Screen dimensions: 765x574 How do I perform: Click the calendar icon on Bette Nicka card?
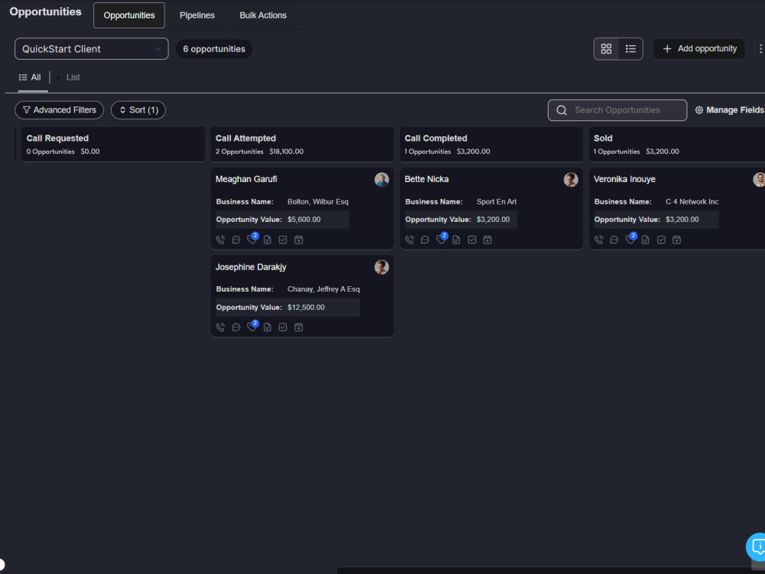click(487, 240)
